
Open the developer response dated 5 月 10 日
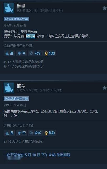pos(37,155)
